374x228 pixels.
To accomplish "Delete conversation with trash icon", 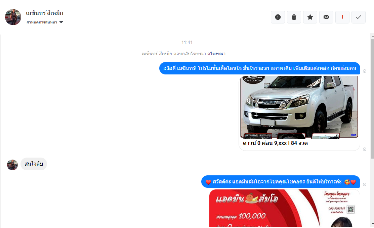I will tap(294, 17).
